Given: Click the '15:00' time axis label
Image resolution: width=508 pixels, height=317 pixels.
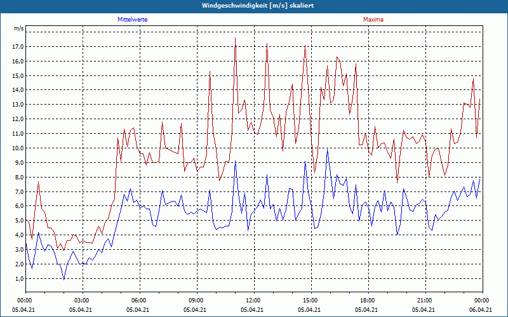Looking at the screenshot, I should pos(310,301).
